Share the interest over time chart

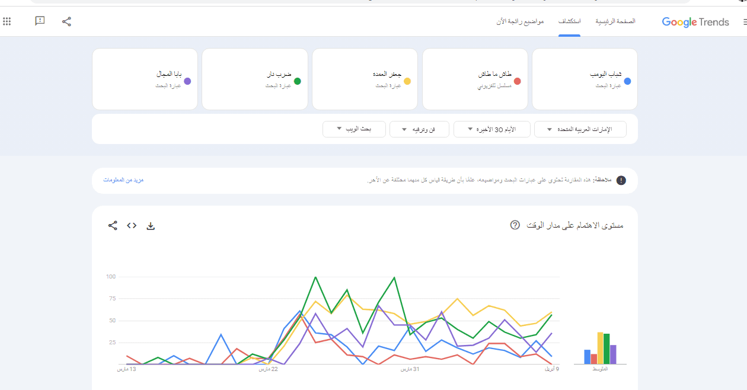pyautogui.click(x=113, y=226)
